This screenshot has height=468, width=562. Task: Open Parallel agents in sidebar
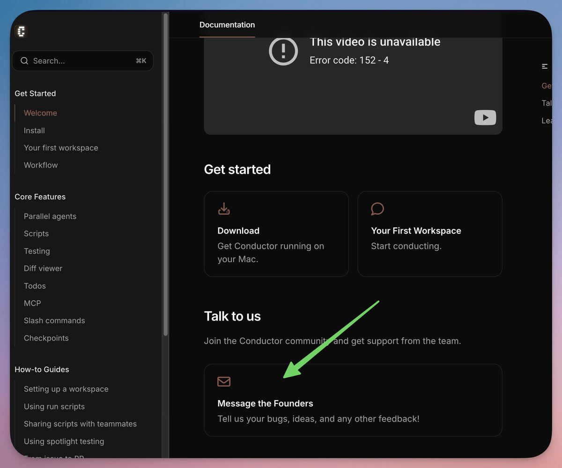point(50,216)
